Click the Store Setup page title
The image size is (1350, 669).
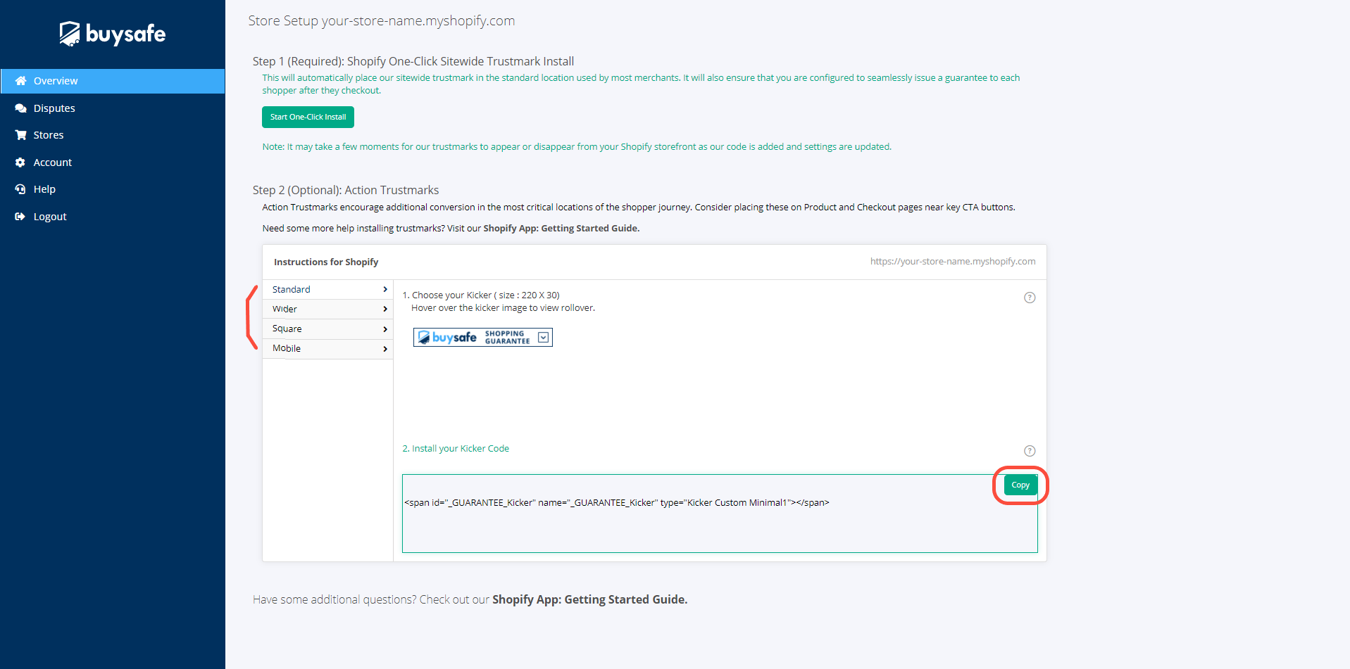[382, 21]
